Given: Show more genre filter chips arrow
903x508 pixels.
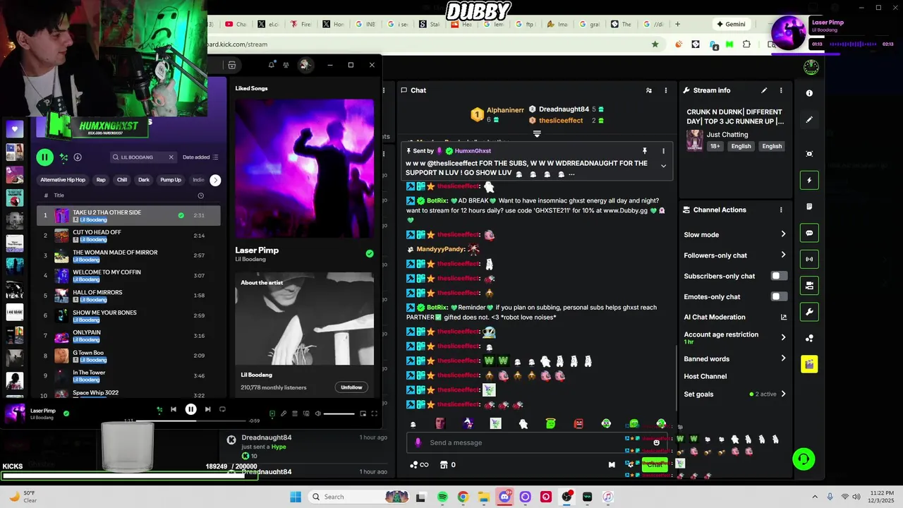Looking at the screenshot, I should tap(215, 180).
